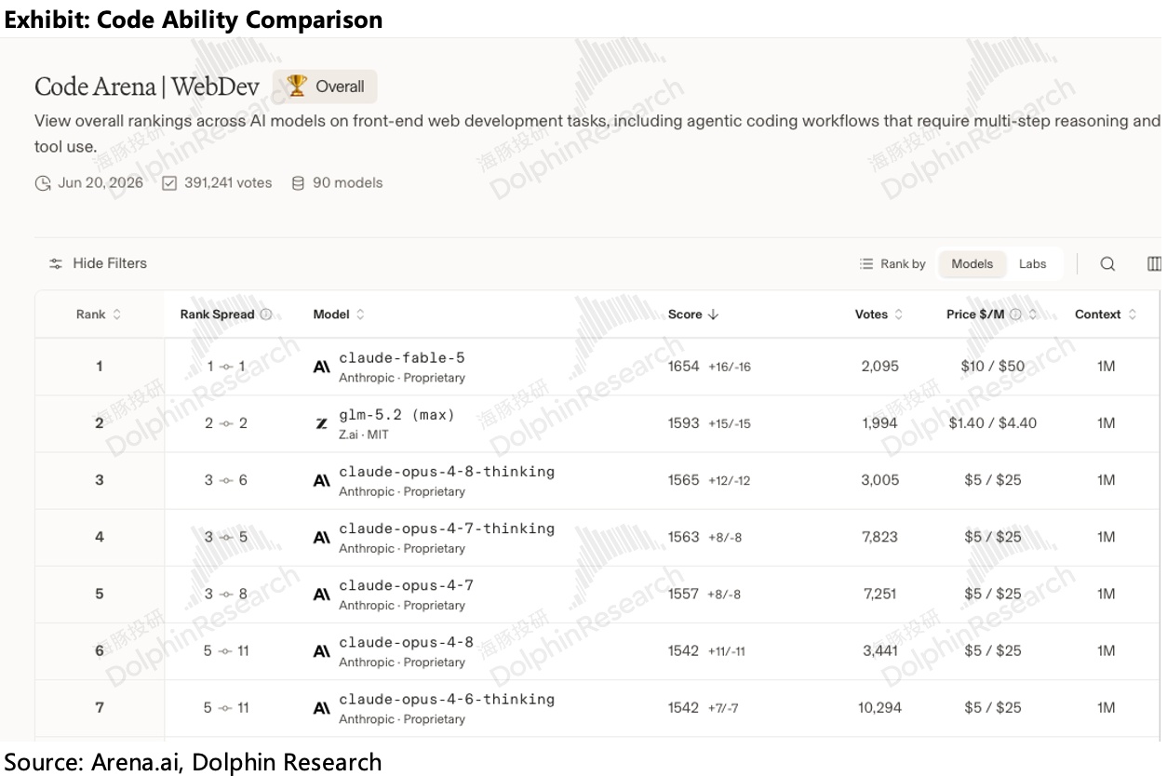
Task: Click Anthropic logo beside claude-opus-4-6-thinking
Action: (x=321, y=708)
